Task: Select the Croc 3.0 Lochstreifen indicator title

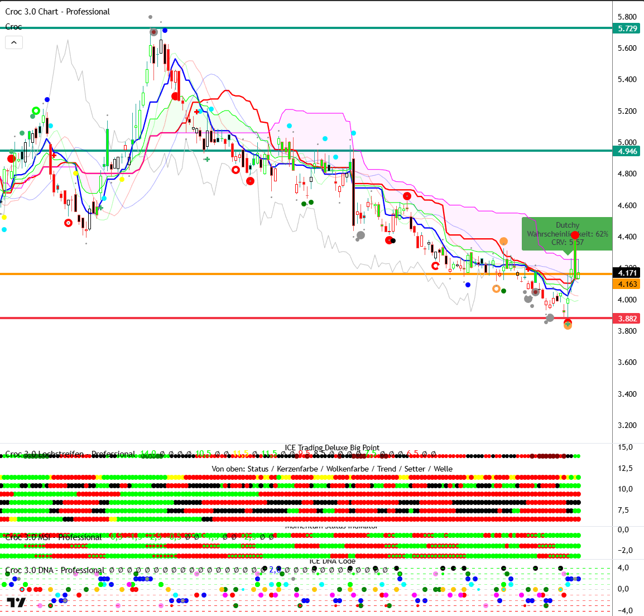Action: pos(70,454)
